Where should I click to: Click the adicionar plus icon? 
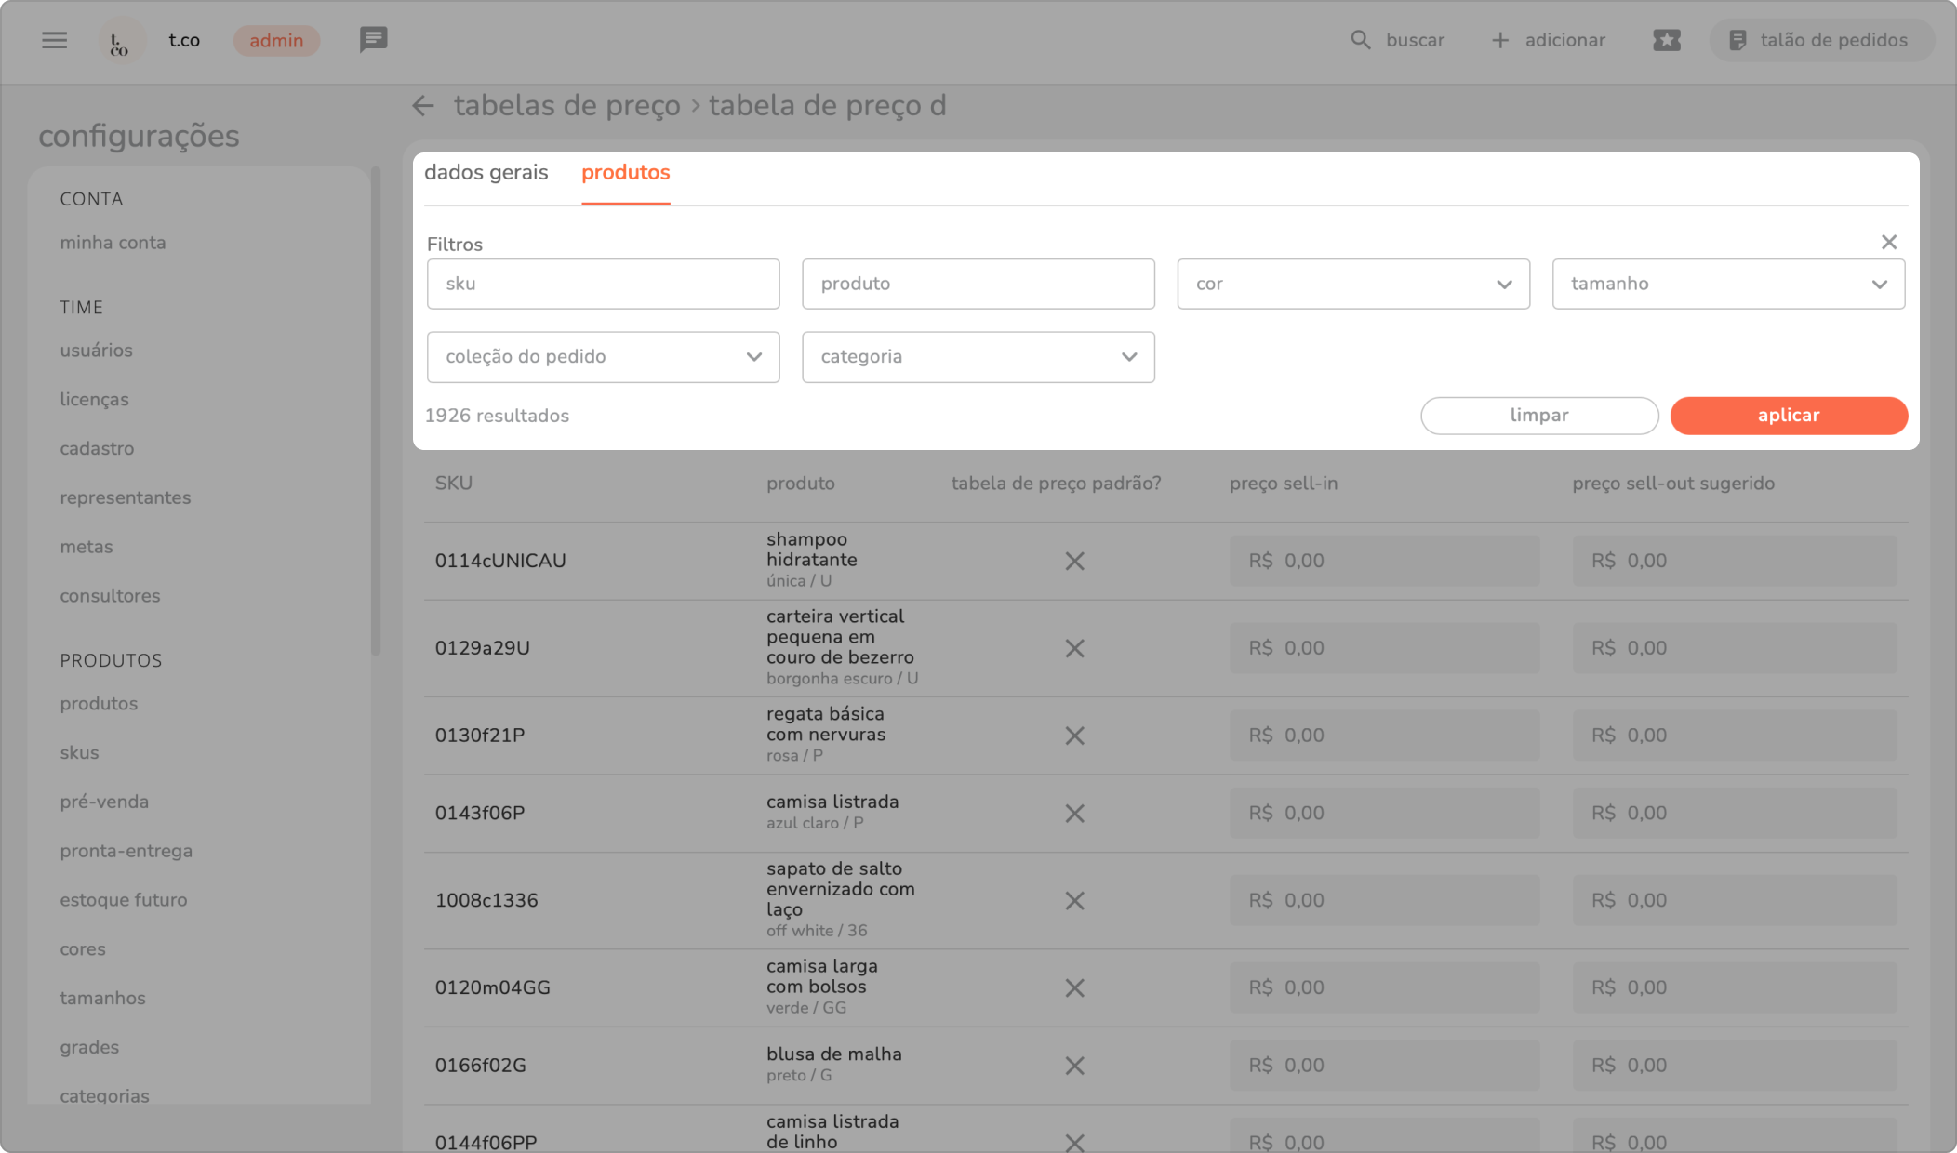coord(1500,40)
